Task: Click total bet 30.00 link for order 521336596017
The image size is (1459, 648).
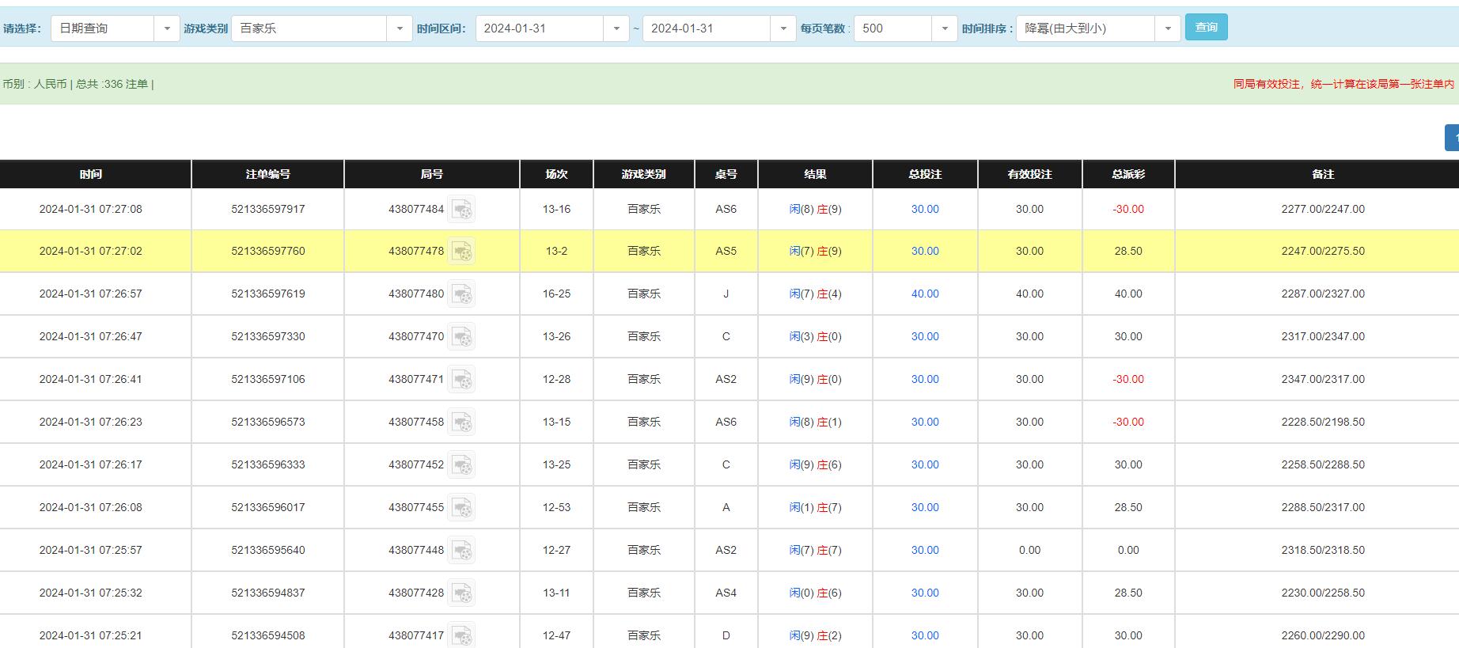Action: (x=925, y=507)
